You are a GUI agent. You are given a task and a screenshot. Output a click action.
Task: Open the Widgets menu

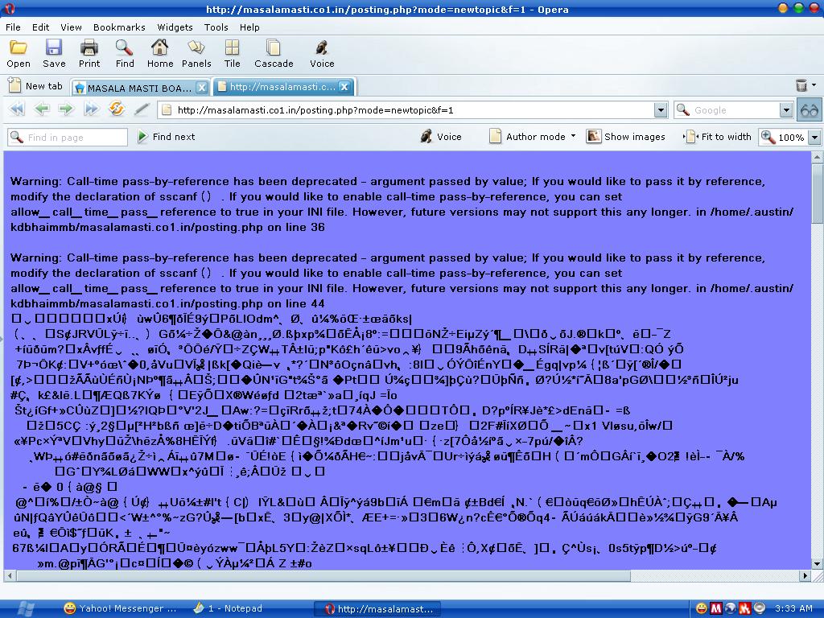(175, 27)
